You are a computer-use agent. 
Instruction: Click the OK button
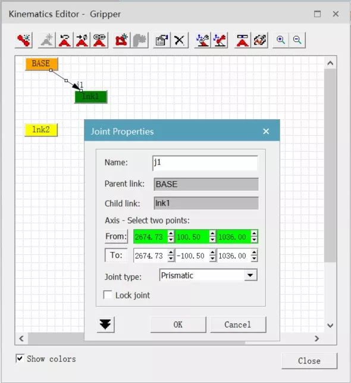[x=178, y=325]
